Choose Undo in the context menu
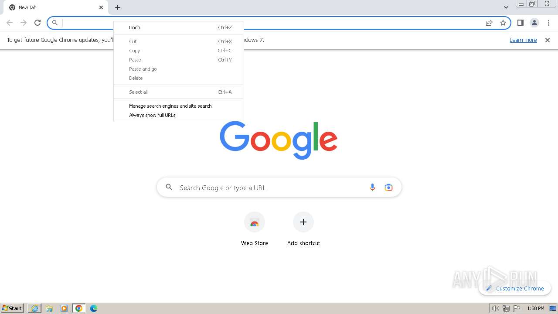The width and height of the screenshot is (558, 314). point(179,27)
